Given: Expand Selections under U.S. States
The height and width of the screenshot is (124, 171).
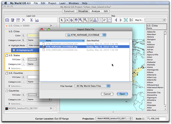Looking at the screenshot, I should [x=9, y=69].
